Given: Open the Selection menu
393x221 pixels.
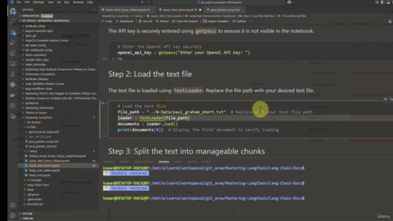Looking at the screenshot, I should pyautogui.click(x=38, y=2).
